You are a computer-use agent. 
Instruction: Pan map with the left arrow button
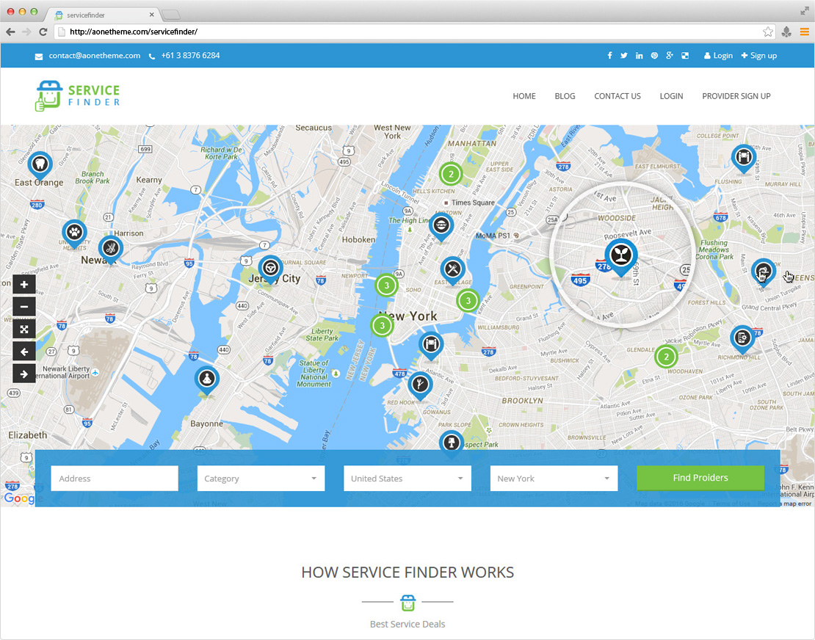click(x=24, y=352)
